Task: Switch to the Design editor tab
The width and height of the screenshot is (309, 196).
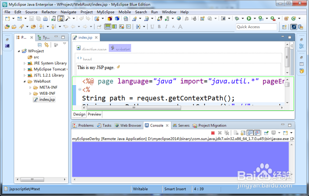Action: point(79,114)
